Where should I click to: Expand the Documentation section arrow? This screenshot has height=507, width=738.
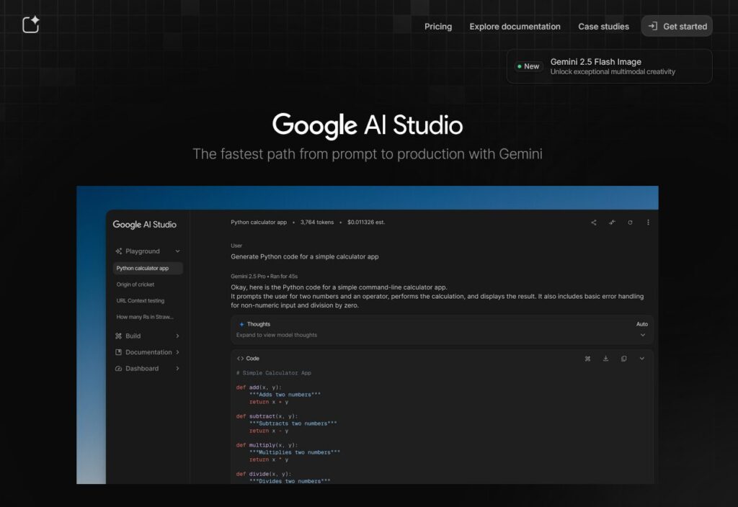coord(177,352)
